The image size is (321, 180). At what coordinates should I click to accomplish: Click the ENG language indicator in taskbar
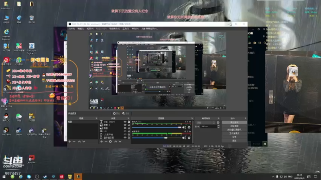290,176
